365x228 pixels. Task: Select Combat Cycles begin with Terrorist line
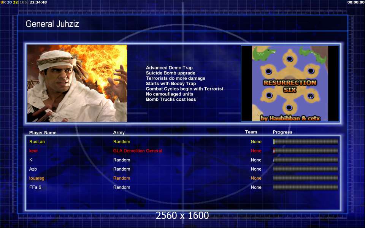pyautogui.click(x=185, y=89)
